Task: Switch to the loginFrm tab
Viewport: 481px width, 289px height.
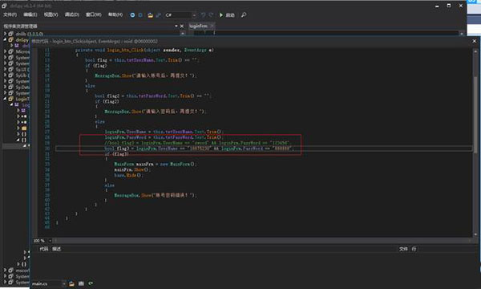Action: pos(198,26)
